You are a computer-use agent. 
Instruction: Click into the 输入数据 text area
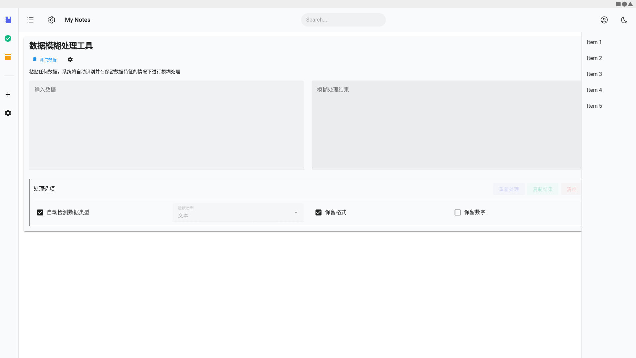(x=166, y=125)
